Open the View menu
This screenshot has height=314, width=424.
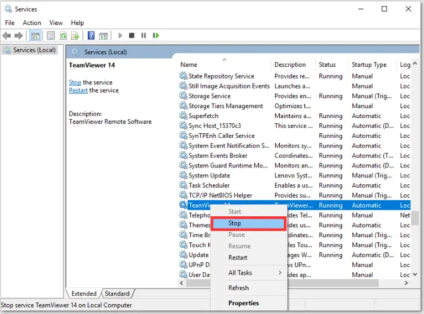[56, 23]
